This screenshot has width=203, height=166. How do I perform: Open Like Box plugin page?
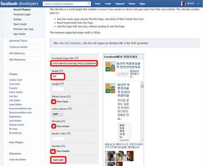click(13, 96)
